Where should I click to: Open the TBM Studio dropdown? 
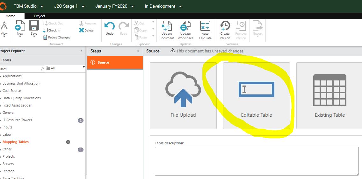[x=29, y=6]
